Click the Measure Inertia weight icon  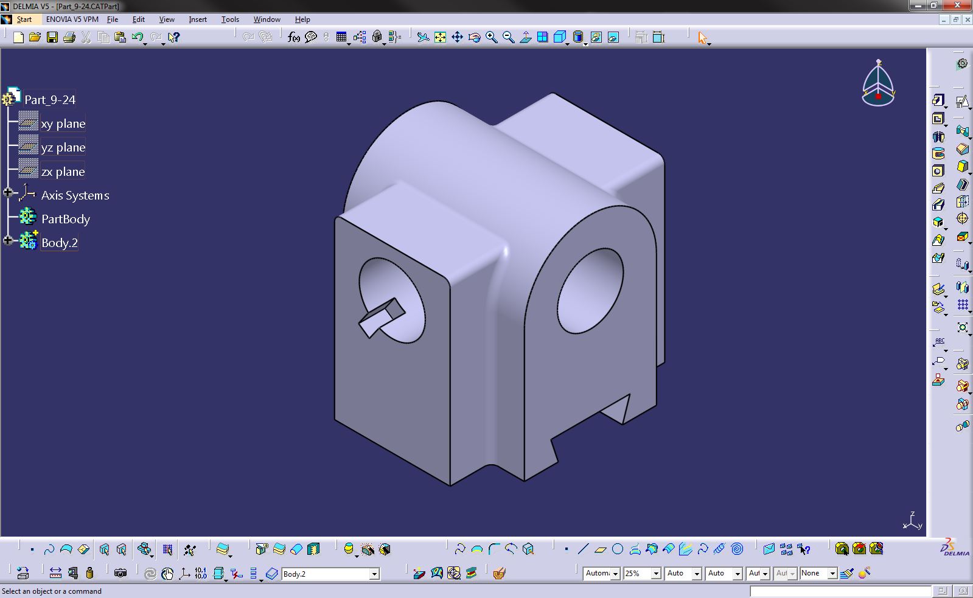click(x=90, y=573)
